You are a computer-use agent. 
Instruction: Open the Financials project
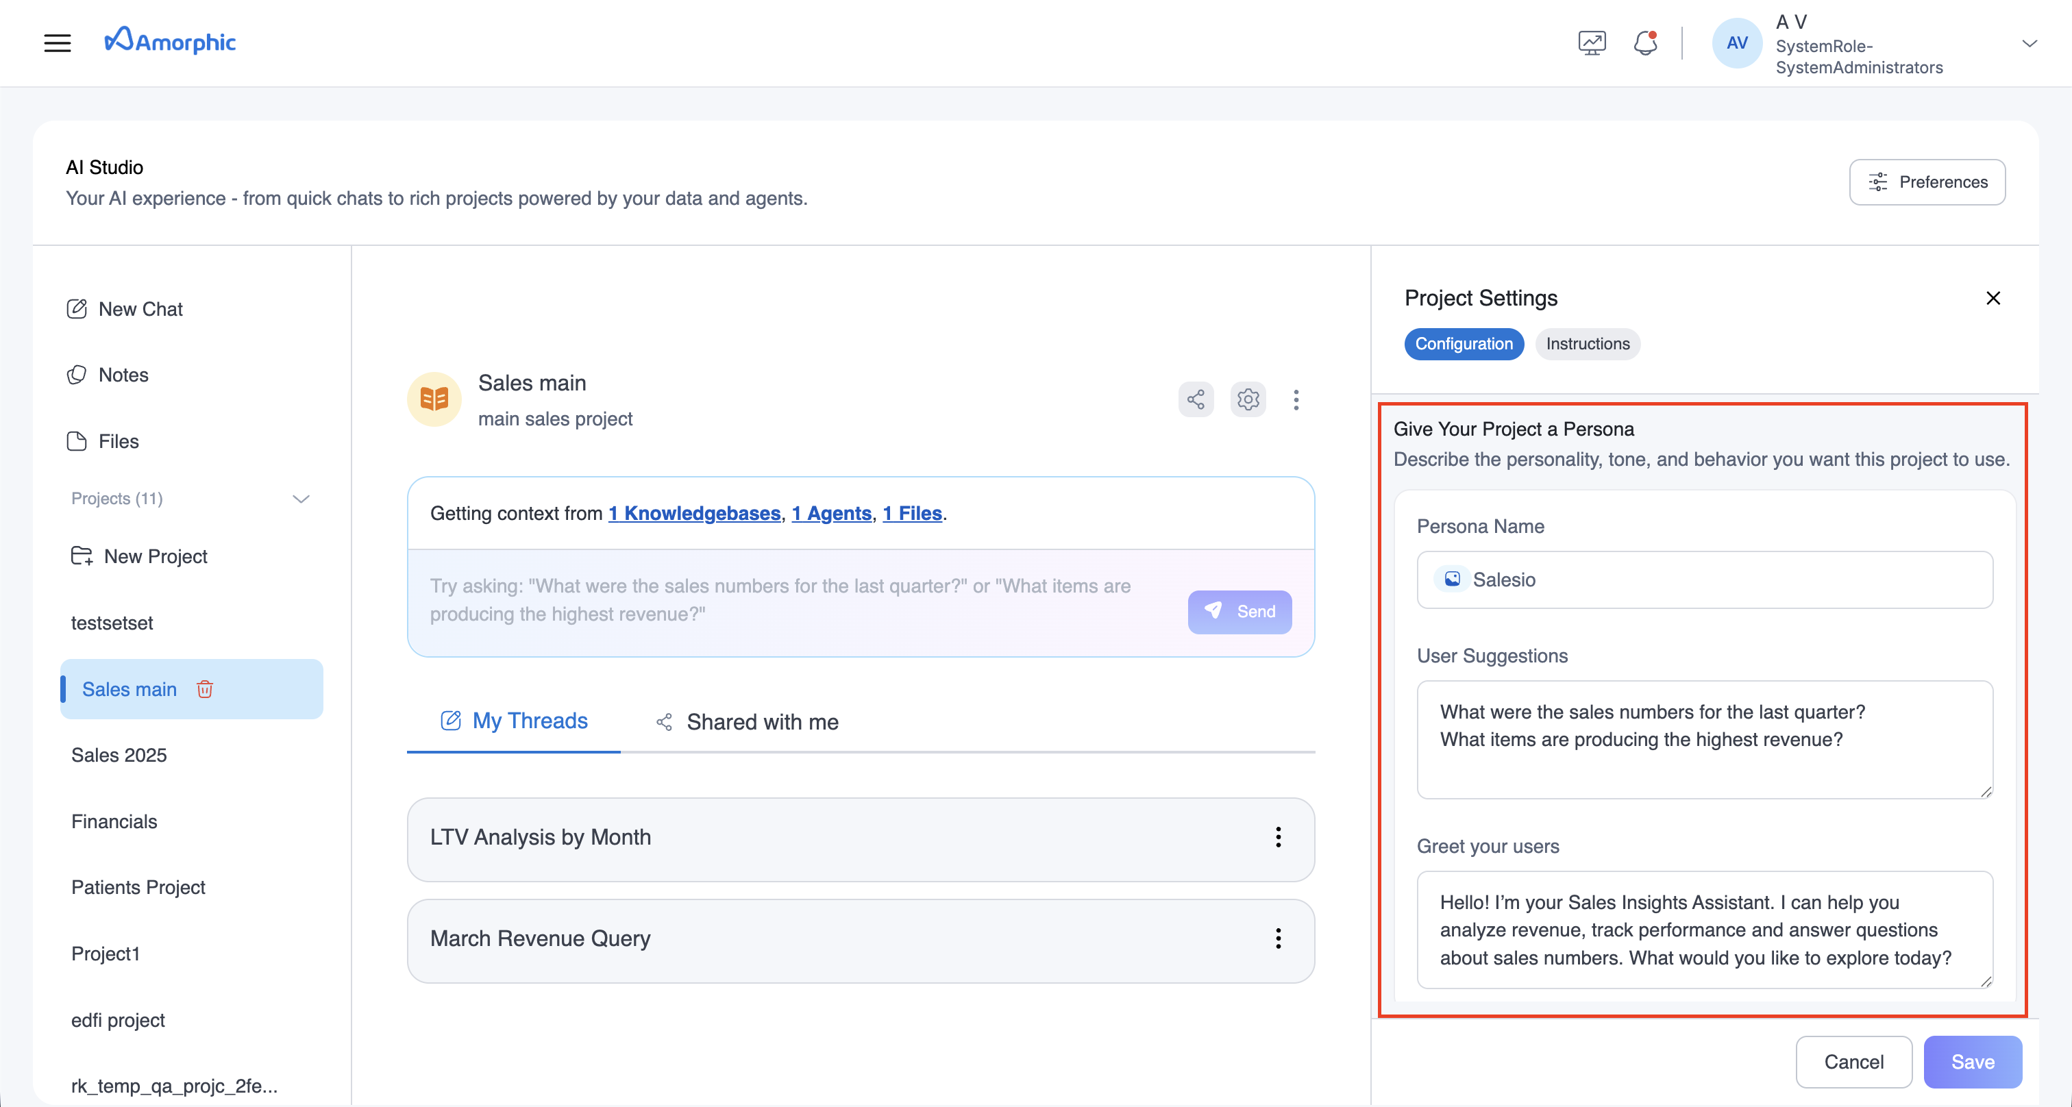[x=114, y=821]
